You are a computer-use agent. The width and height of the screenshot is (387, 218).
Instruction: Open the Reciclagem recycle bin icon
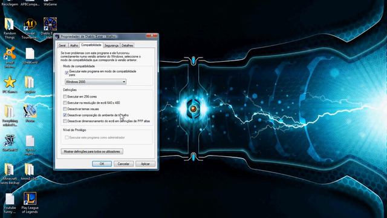click(10, 4)
